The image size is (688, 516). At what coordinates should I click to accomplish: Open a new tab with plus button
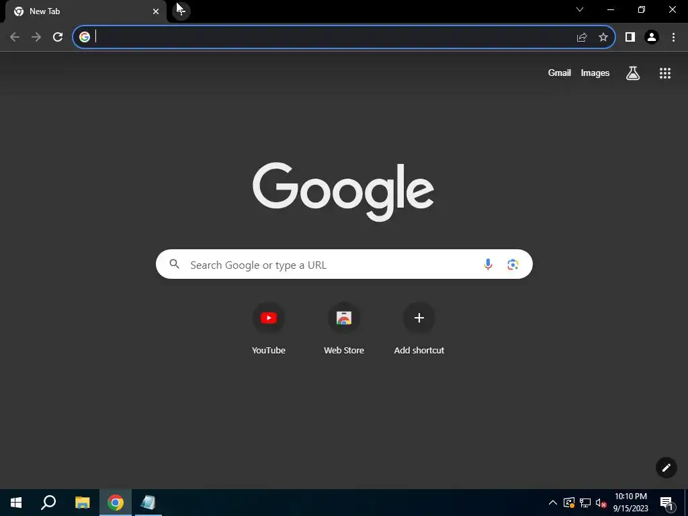click(181, 11)
